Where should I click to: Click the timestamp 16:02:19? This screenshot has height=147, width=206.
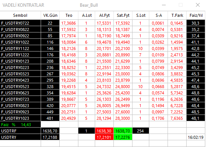tap(196, 137)
